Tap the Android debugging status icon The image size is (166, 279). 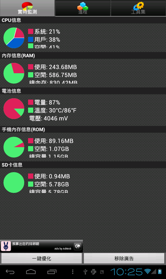tap(94, 272)
